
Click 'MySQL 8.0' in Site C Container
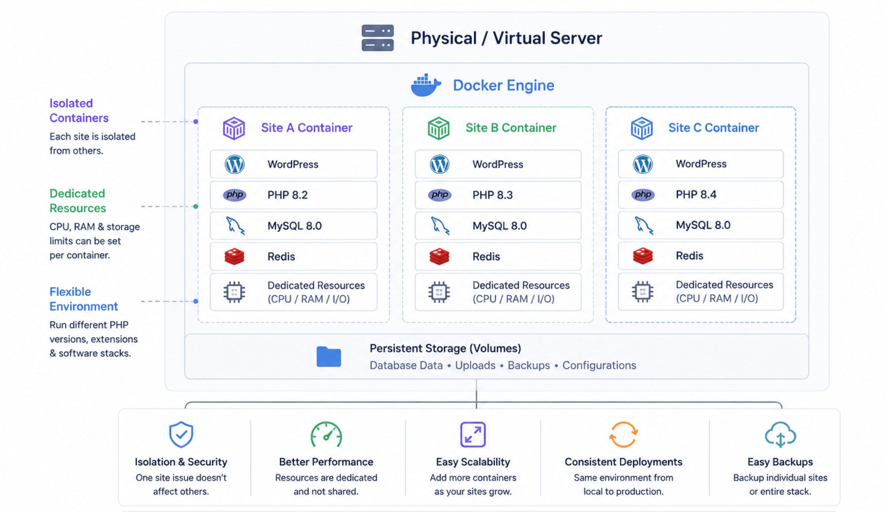click(x=703, y=225)
